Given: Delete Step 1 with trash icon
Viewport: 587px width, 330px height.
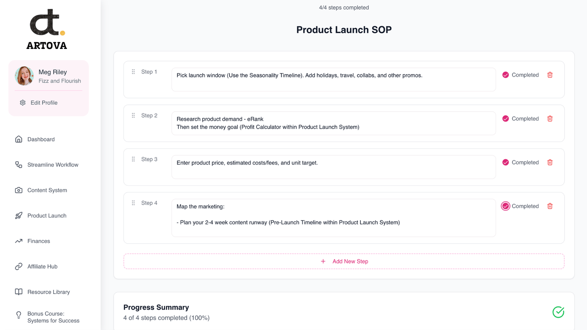Looking at the screenshot, I should click(550, 75).
